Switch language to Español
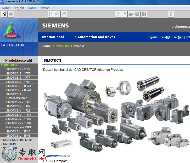This screenshot has width=190, height=163. 165,37
